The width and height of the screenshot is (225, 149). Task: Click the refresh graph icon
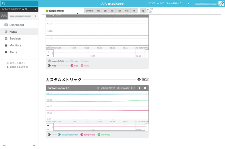point(143,11)
